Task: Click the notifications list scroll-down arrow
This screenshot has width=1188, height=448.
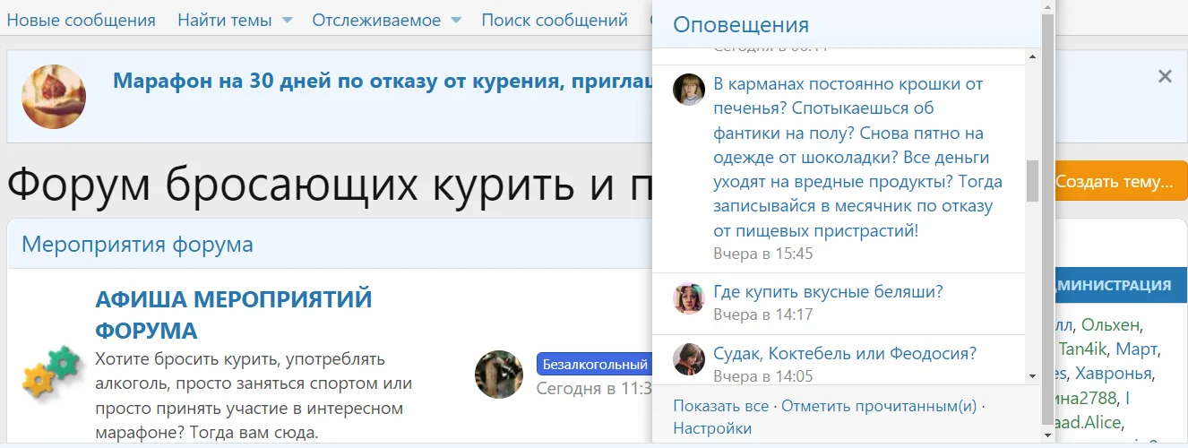Action: coord(1032,376)
